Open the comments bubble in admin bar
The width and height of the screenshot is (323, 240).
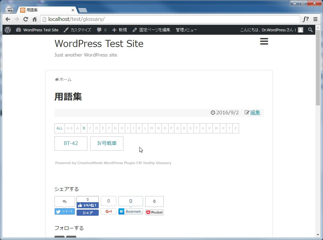102,30
